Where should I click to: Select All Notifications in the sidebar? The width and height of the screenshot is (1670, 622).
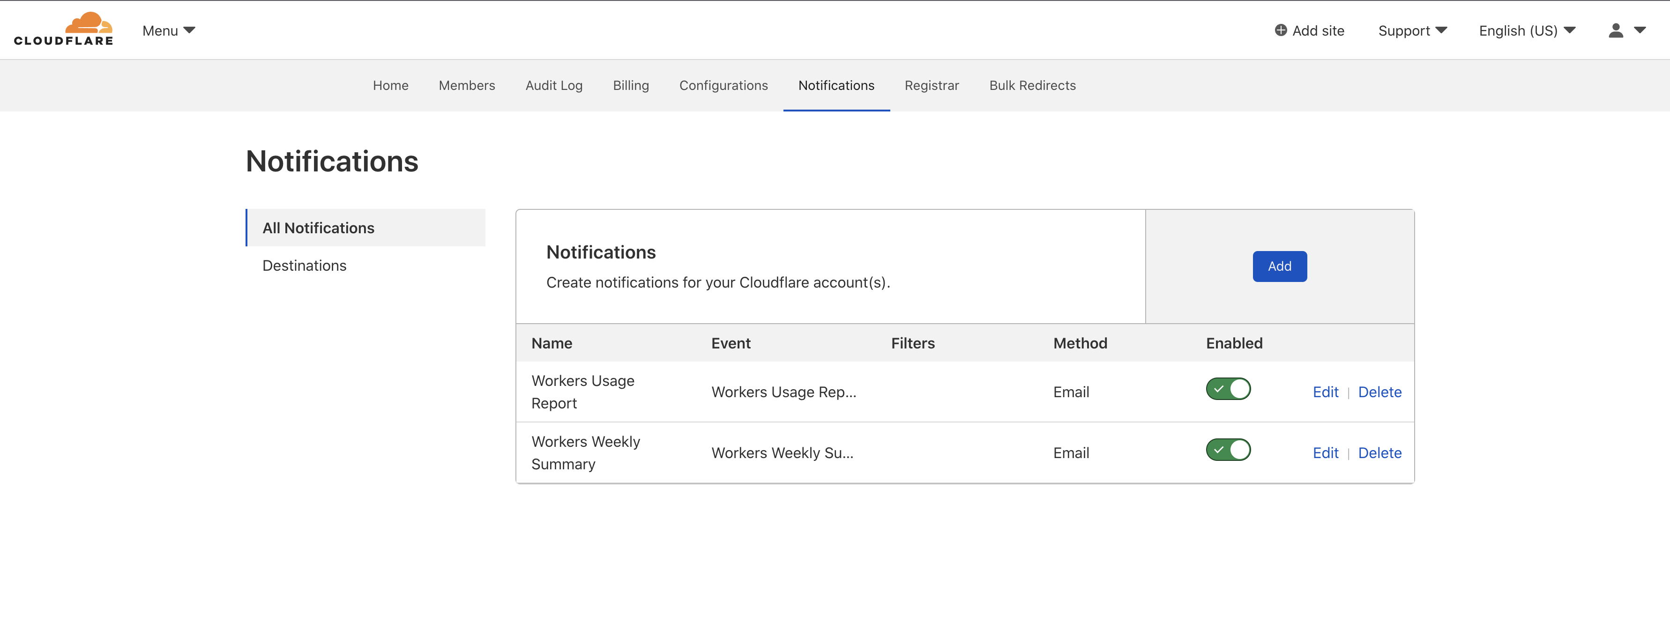pos(318,228)
